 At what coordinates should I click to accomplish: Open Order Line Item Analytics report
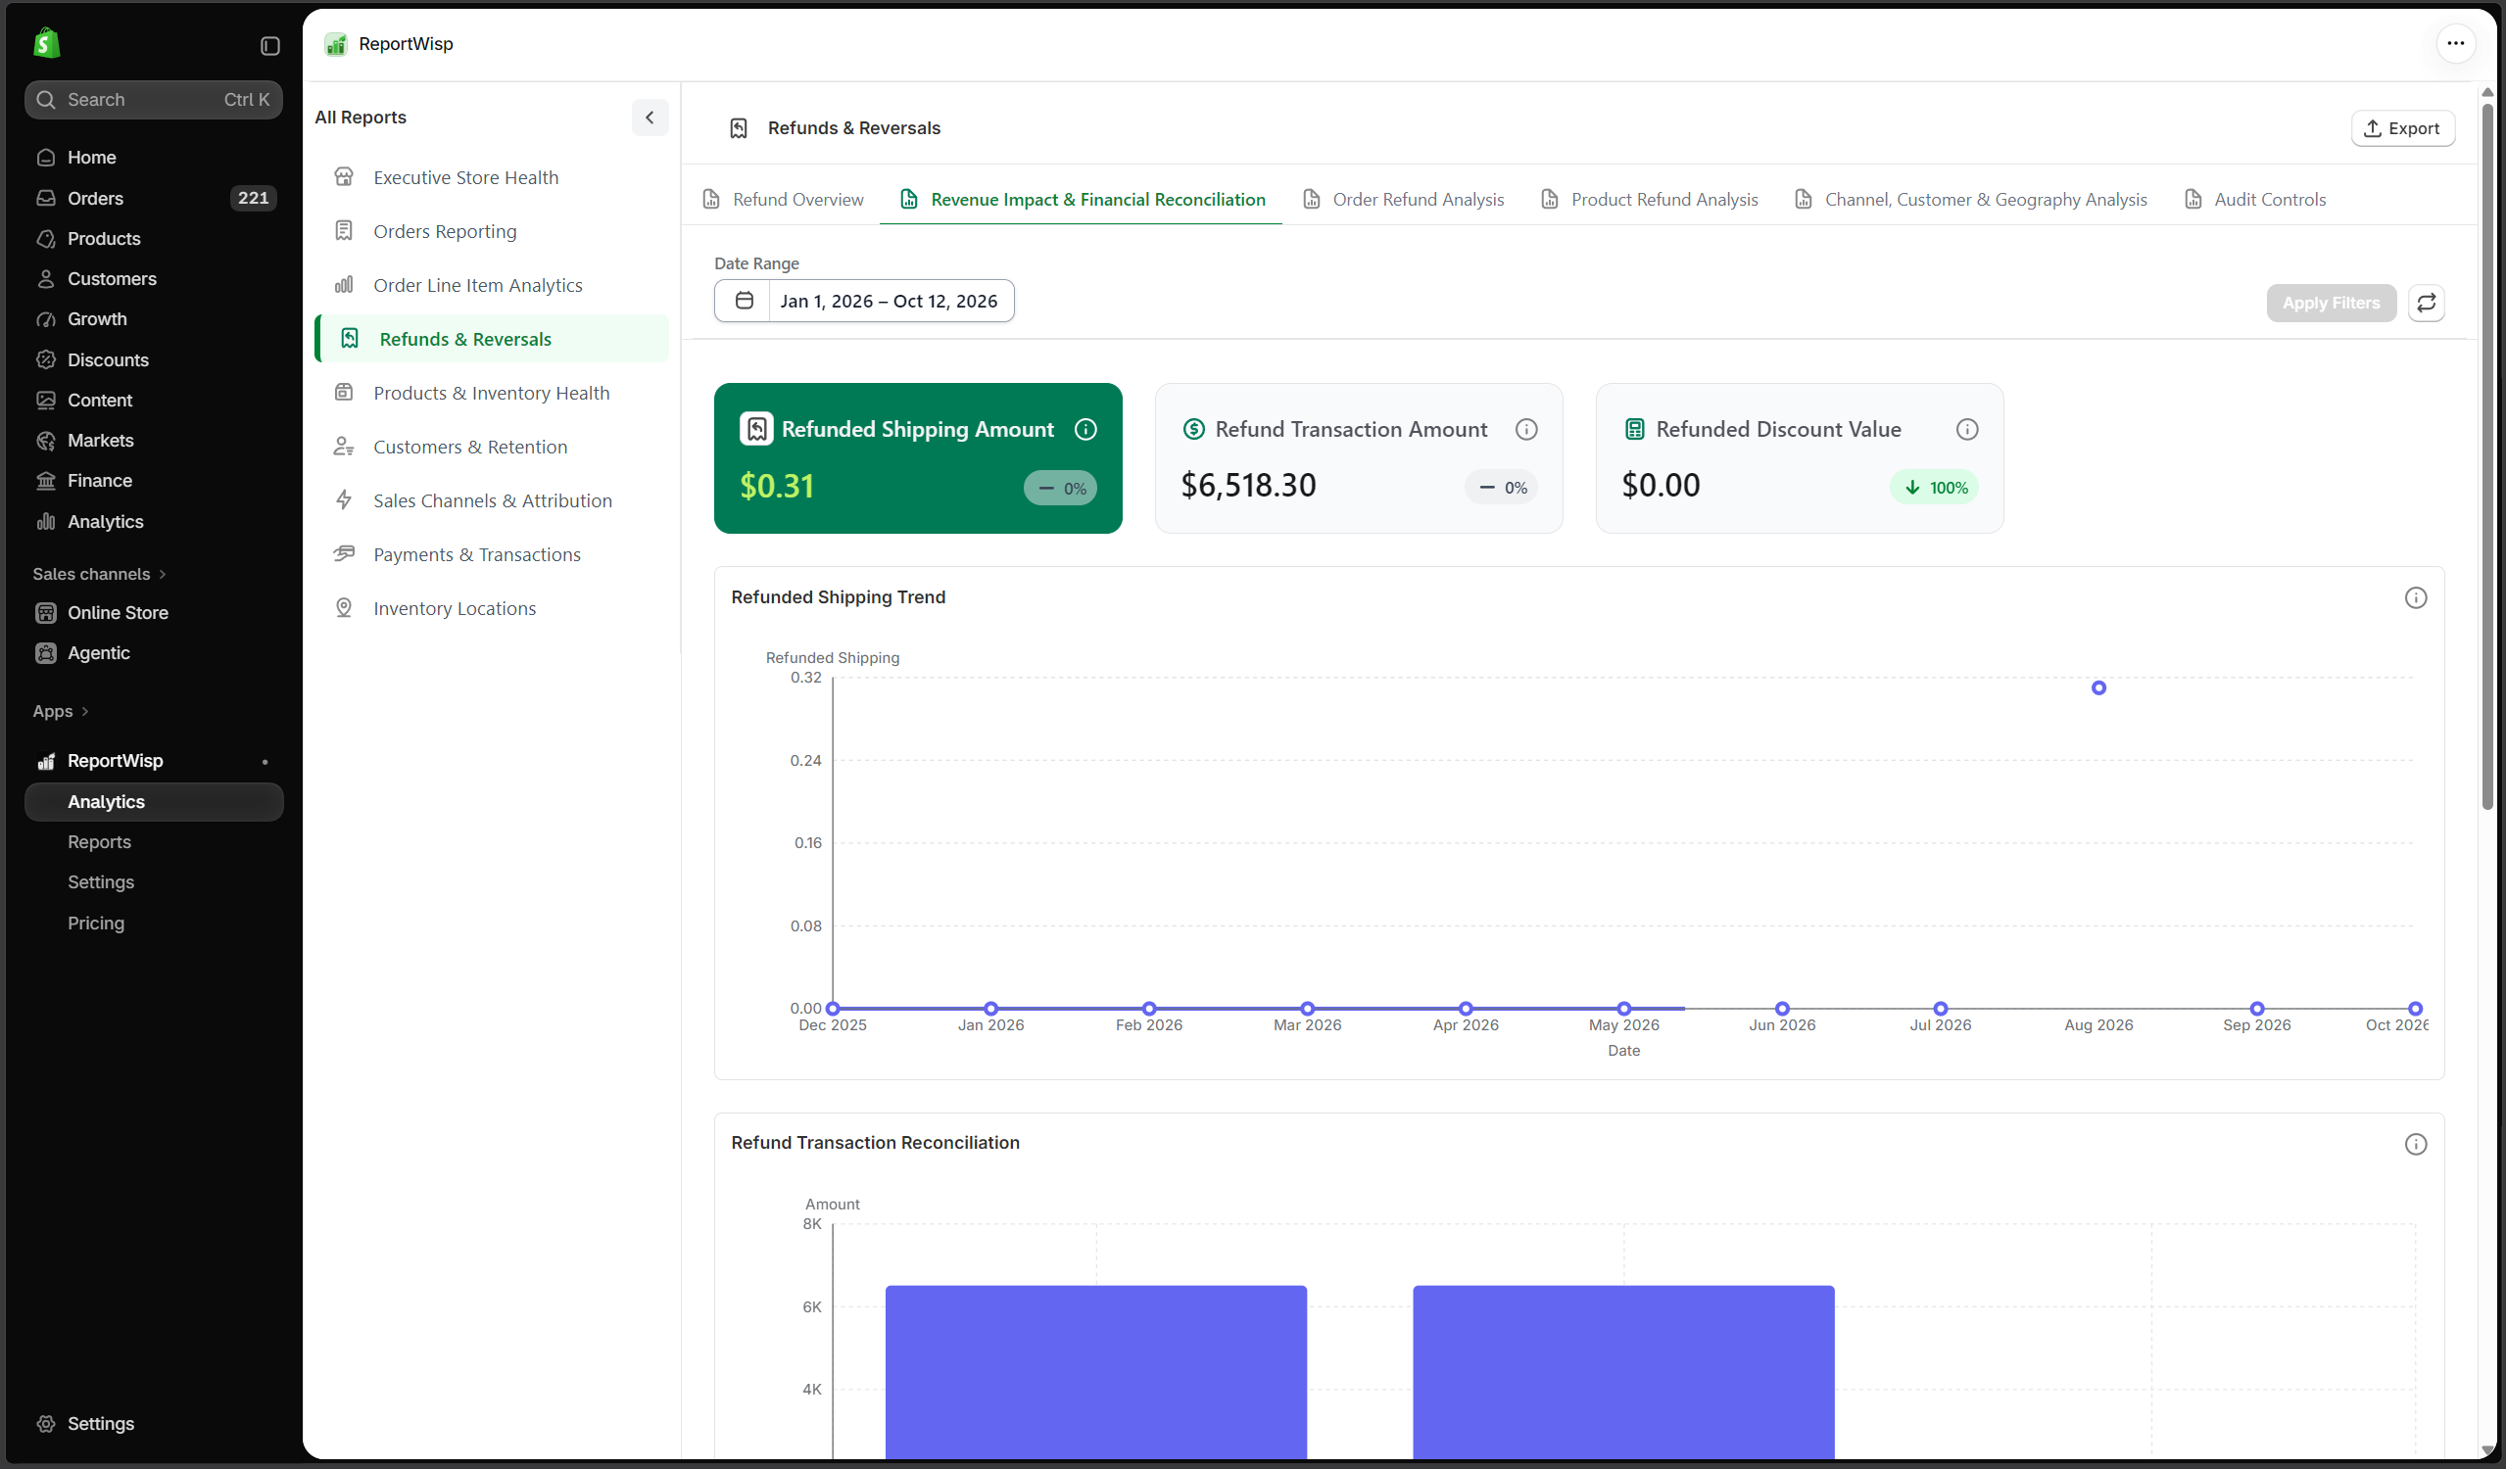492,284
